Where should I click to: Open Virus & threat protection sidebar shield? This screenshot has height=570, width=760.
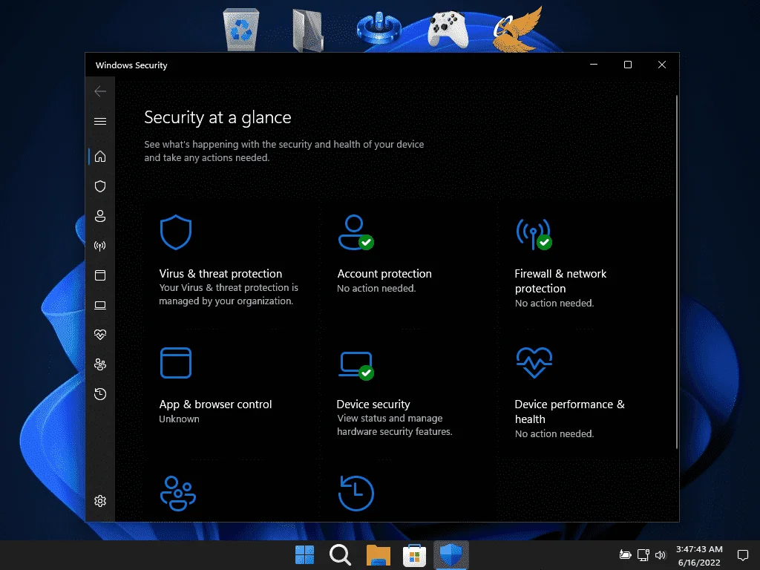click(x=100, y=186)
